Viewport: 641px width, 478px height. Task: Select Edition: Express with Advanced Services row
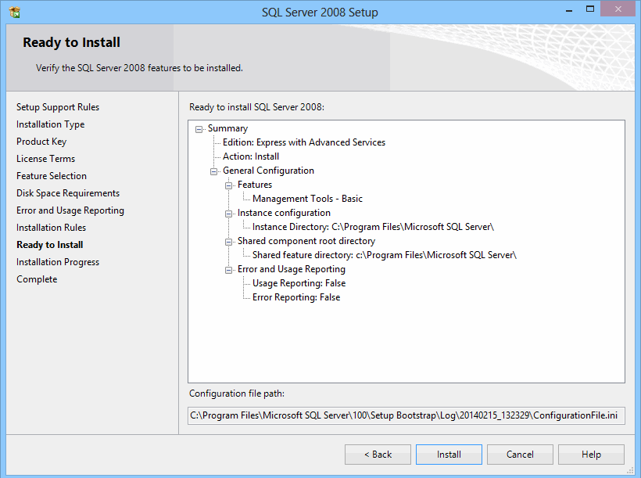(x=304, y=142)
